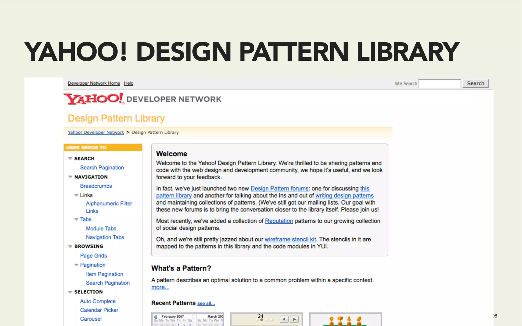Open the Item Pagination pattern
Screen dimensions: 522x326
(105, 274)
